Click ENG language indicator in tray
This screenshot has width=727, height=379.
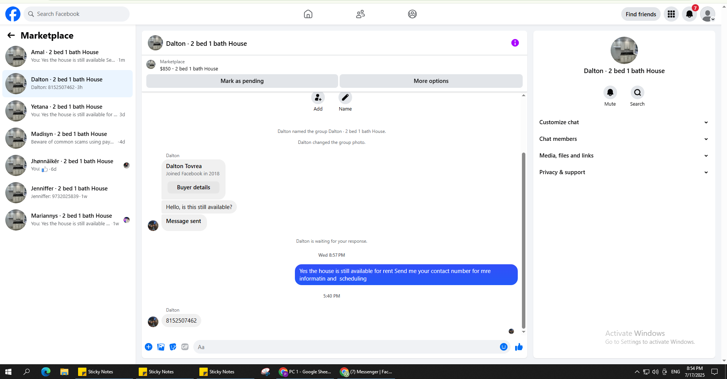coord(675,372)
